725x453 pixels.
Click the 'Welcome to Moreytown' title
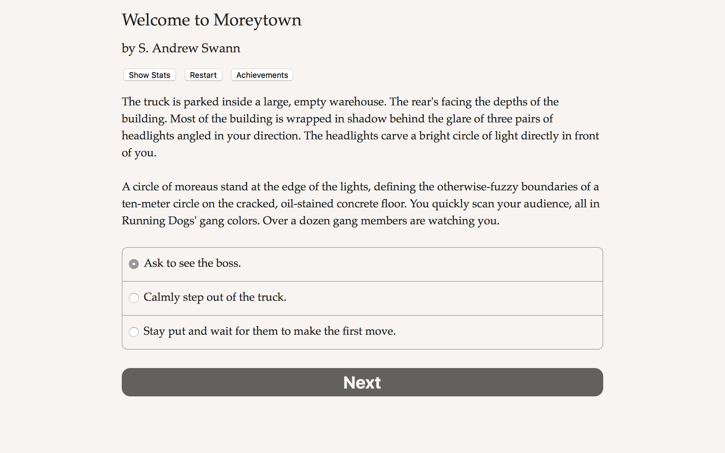tap(211, 20)
